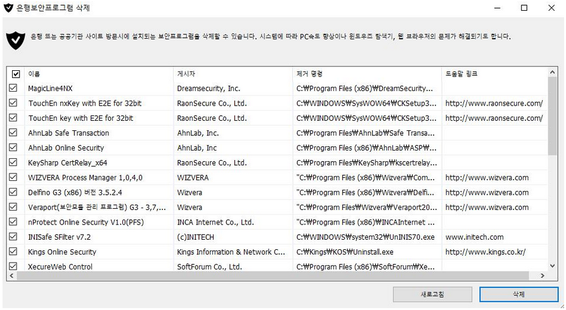Select the XecureWeb Control name
This screenshot has height=310, width=566.
(x=60, y=267)
